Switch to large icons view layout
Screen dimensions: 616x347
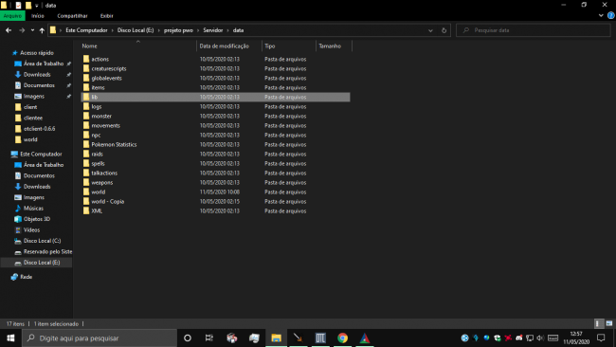pyautogui.click(x=609, y=323)
